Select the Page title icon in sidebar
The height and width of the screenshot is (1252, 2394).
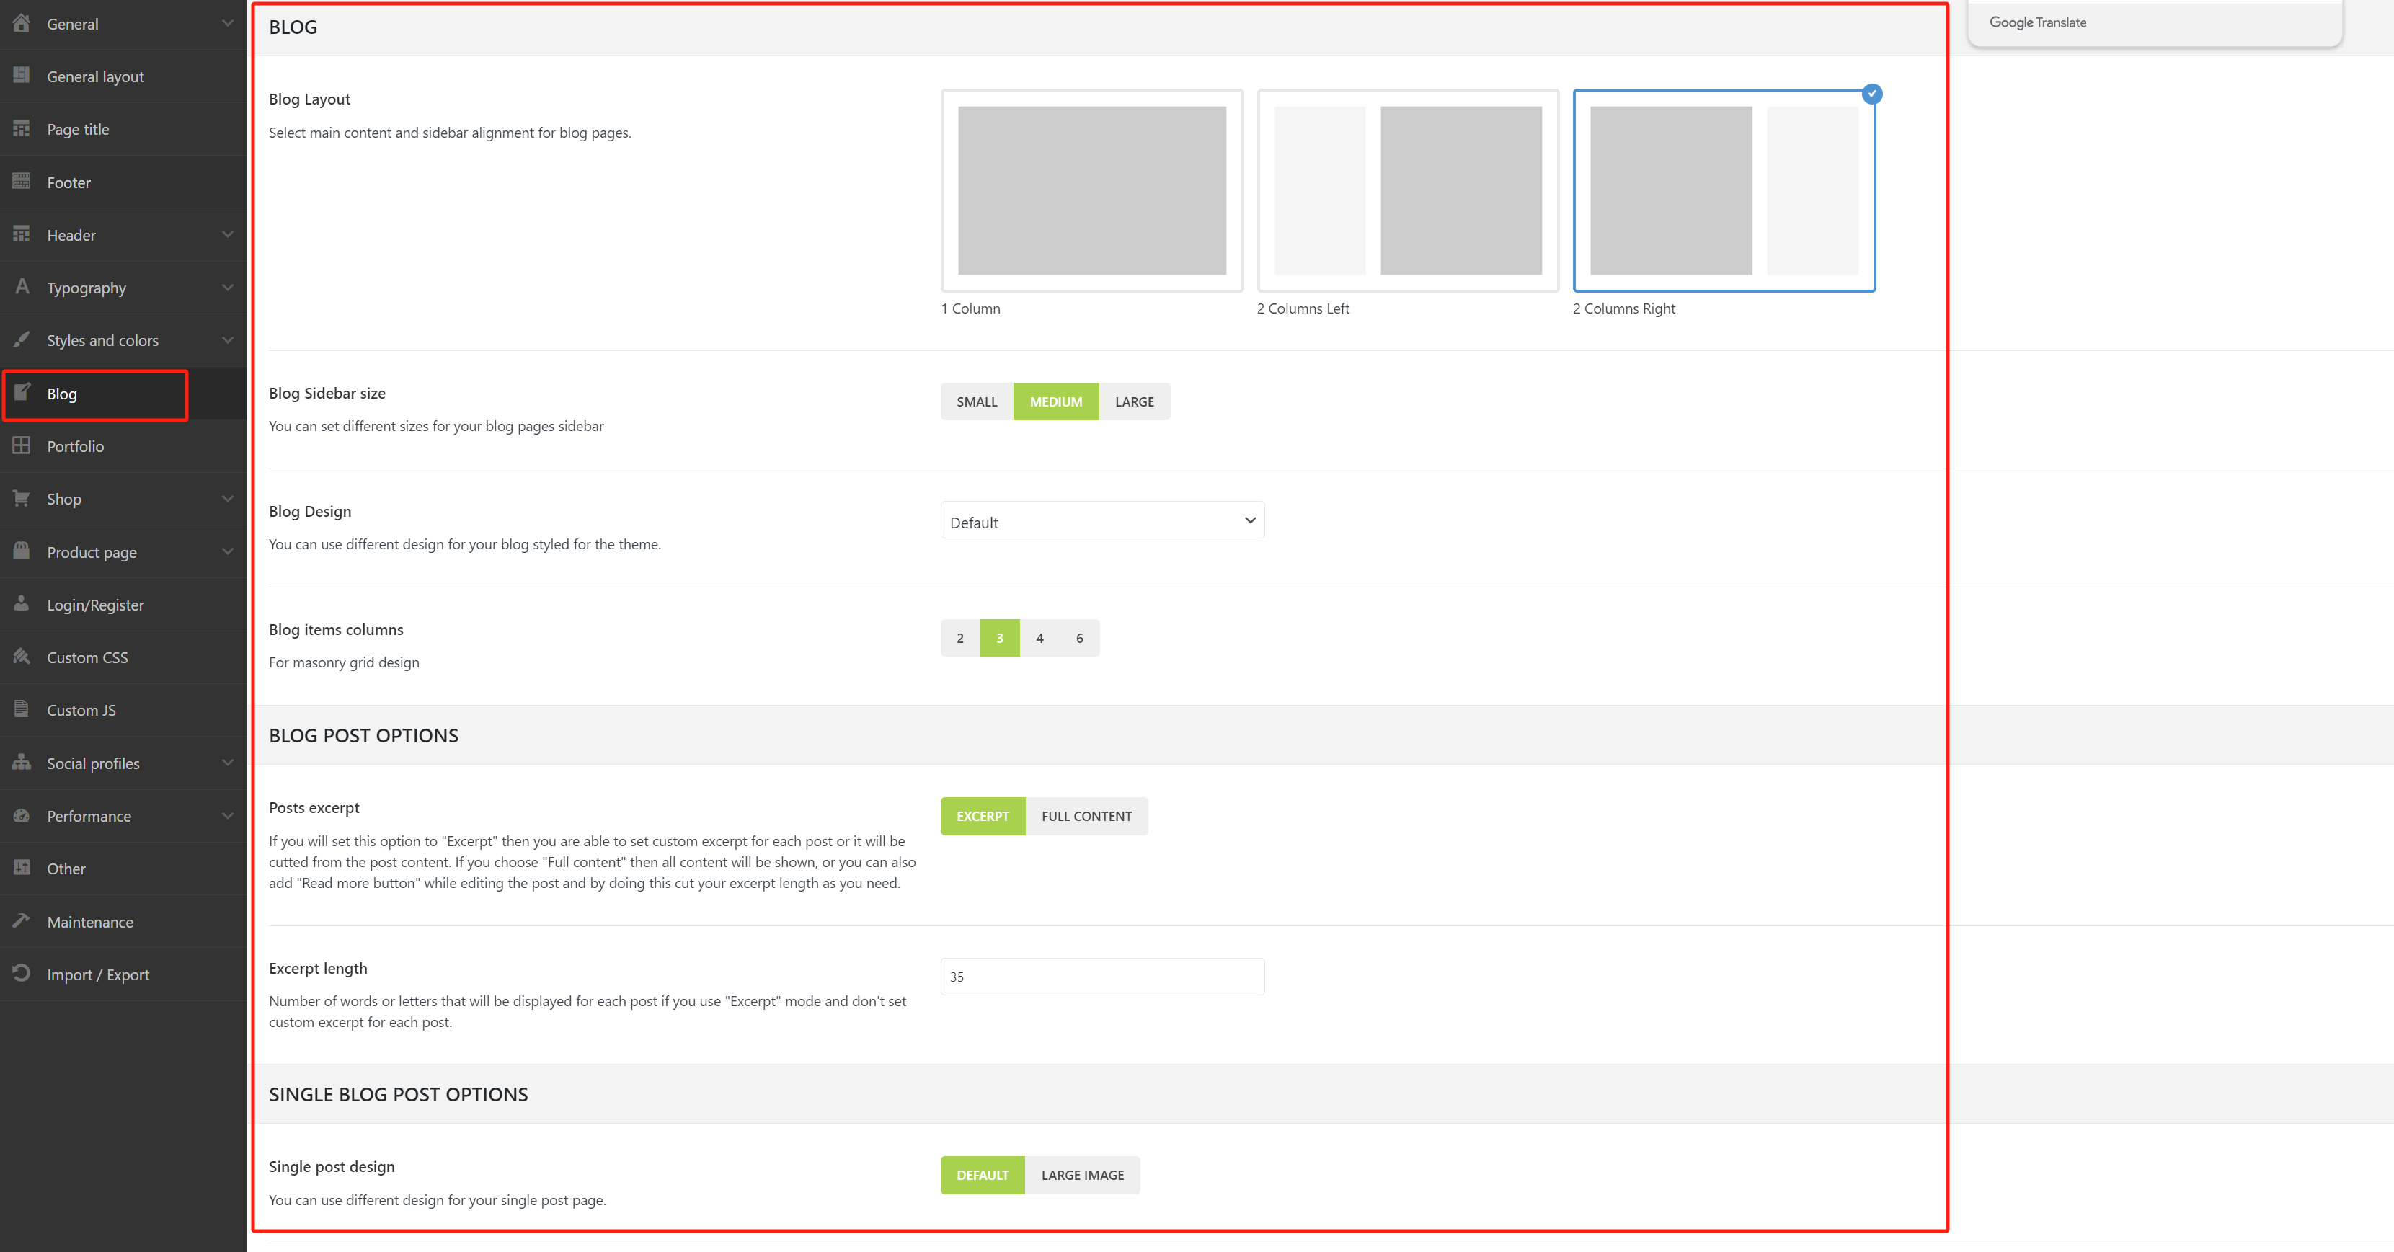22,128
